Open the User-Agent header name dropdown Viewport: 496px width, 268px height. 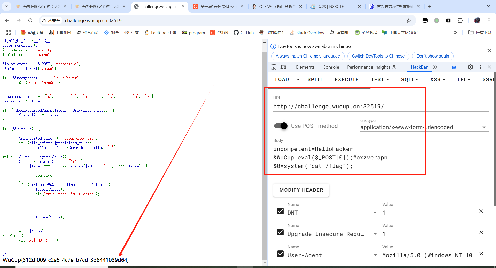[x=375, y=255]
